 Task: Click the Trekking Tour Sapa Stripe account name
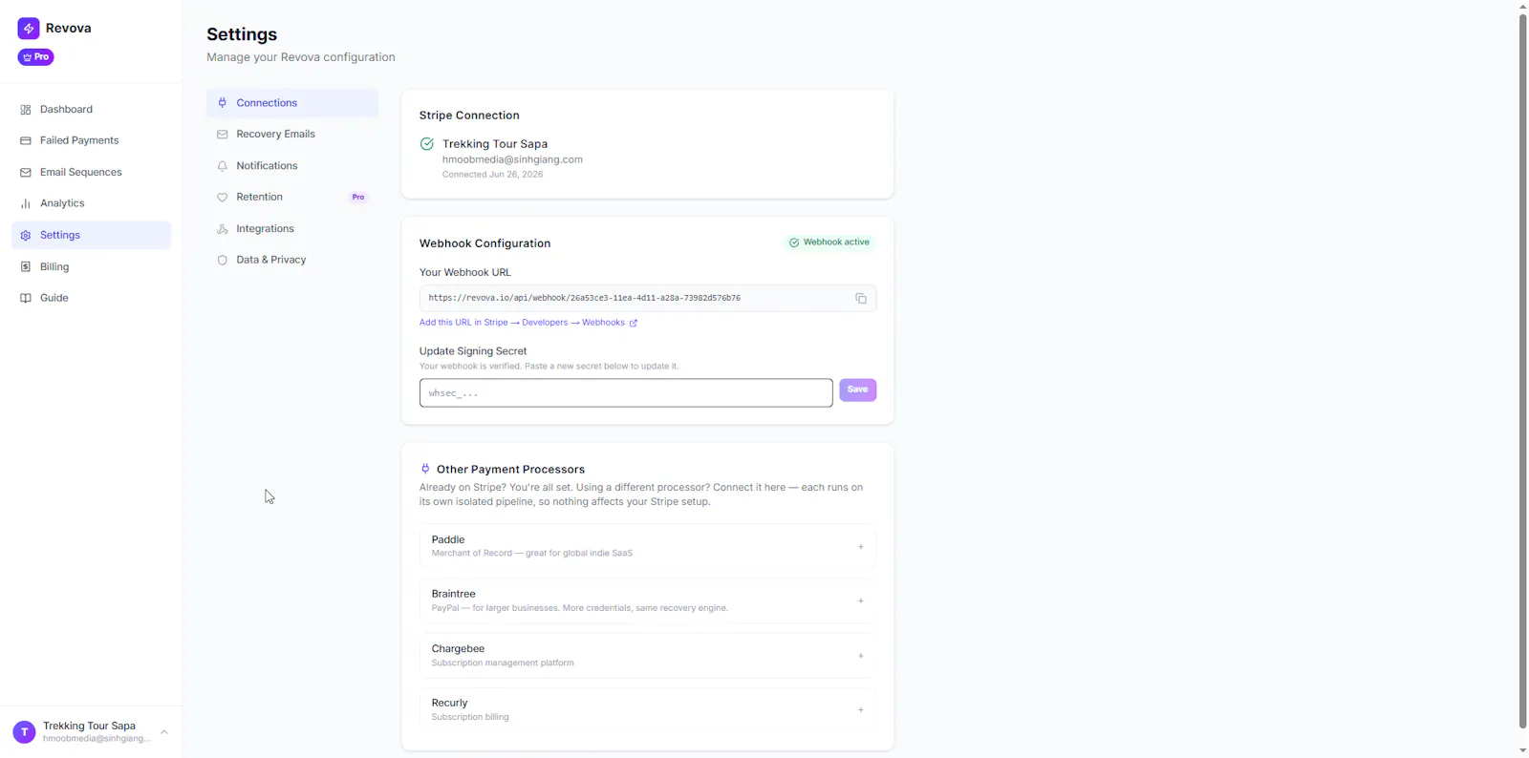pos(495,144)
